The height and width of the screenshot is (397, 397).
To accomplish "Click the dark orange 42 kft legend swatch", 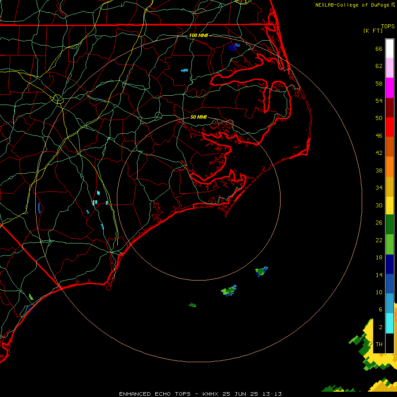I will click(390, 146).
